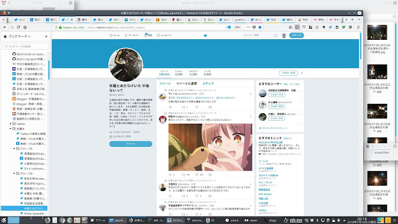Close the active Twitter tab

72,19
